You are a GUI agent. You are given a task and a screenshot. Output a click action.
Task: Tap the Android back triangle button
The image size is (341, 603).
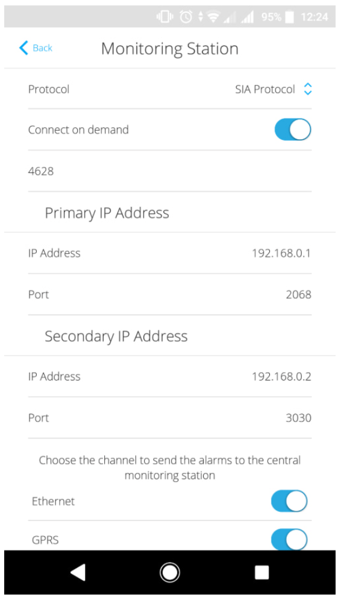point(78,573)
